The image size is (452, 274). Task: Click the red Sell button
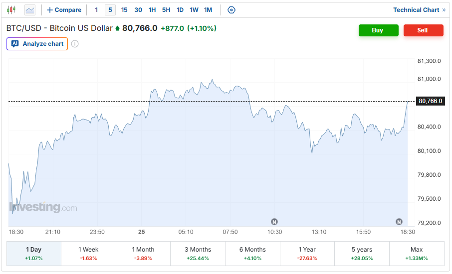pos(424,30)
